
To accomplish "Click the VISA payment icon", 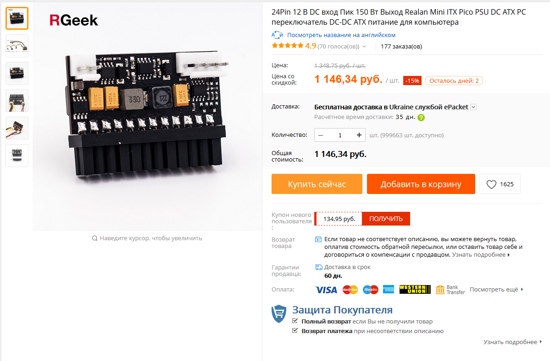I will pos(326,290).
